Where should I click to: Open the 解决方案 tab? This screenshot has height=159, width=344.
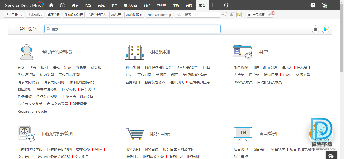pos(131,5)
